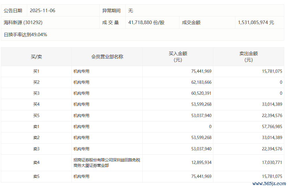Select the 无 value beside 异常期间

coord(131,11)
